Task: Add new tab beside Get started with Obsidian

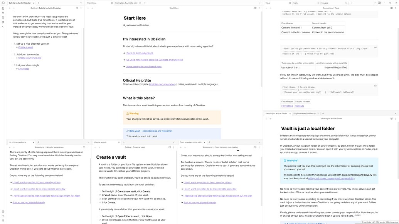Action: click(38, 3)
